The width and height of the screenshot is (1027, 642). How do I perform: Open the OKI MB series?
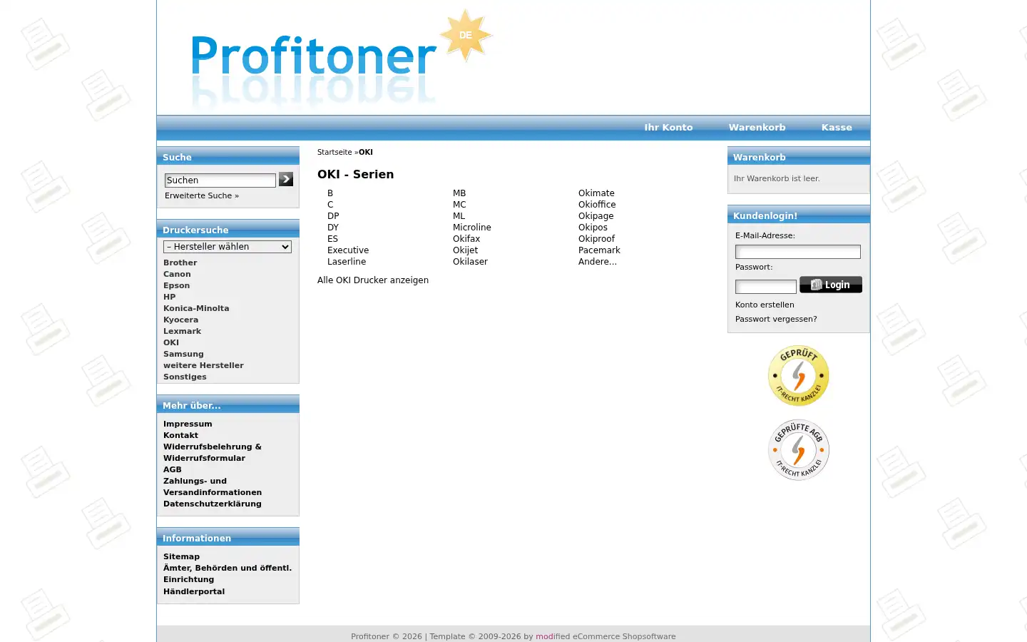point(459,193)
